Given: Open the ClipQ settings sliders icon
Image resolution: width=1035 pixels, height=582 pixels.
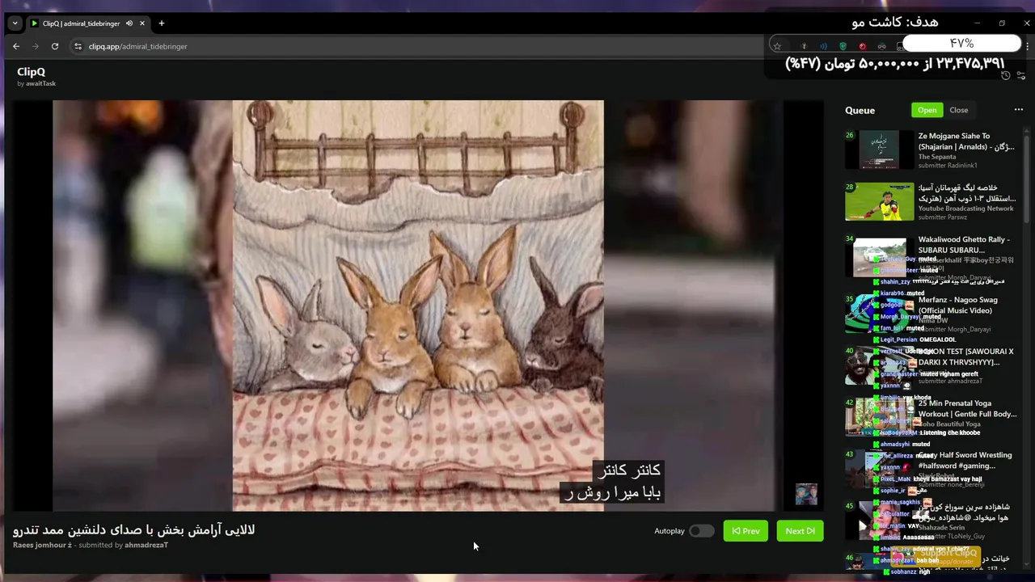Looking at the screenshot, I should (1020, 75).
